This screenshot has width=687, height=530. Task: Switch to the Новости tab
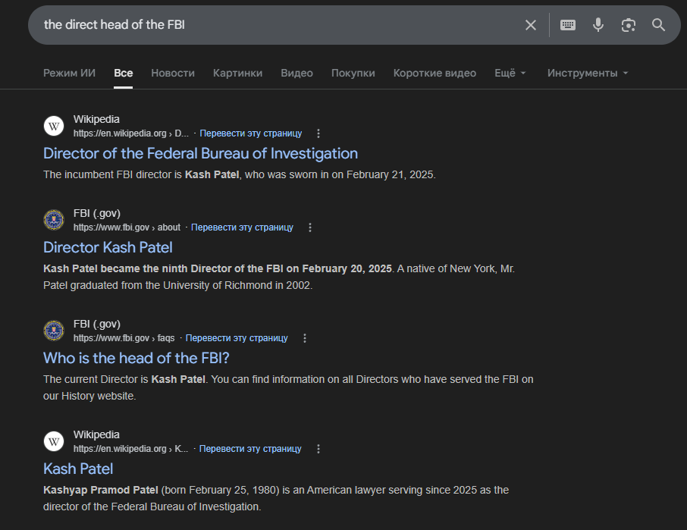pos(173,73)
